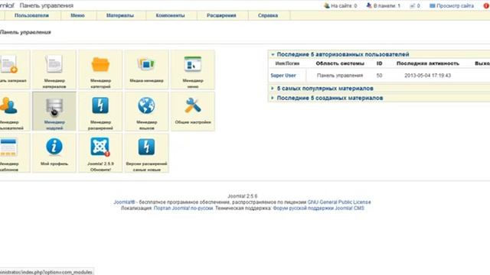Open Форум русской поддержки Joomla! CMS link
Screen dimensions: 490x275
pyautogui.click(x=318, y=208)
